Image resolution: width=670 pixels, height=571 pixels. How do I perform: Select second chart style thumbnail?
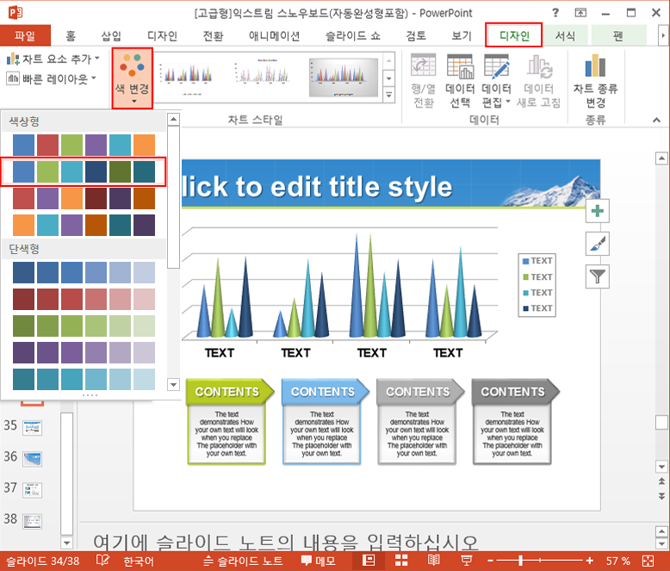(x=263, y=77)
